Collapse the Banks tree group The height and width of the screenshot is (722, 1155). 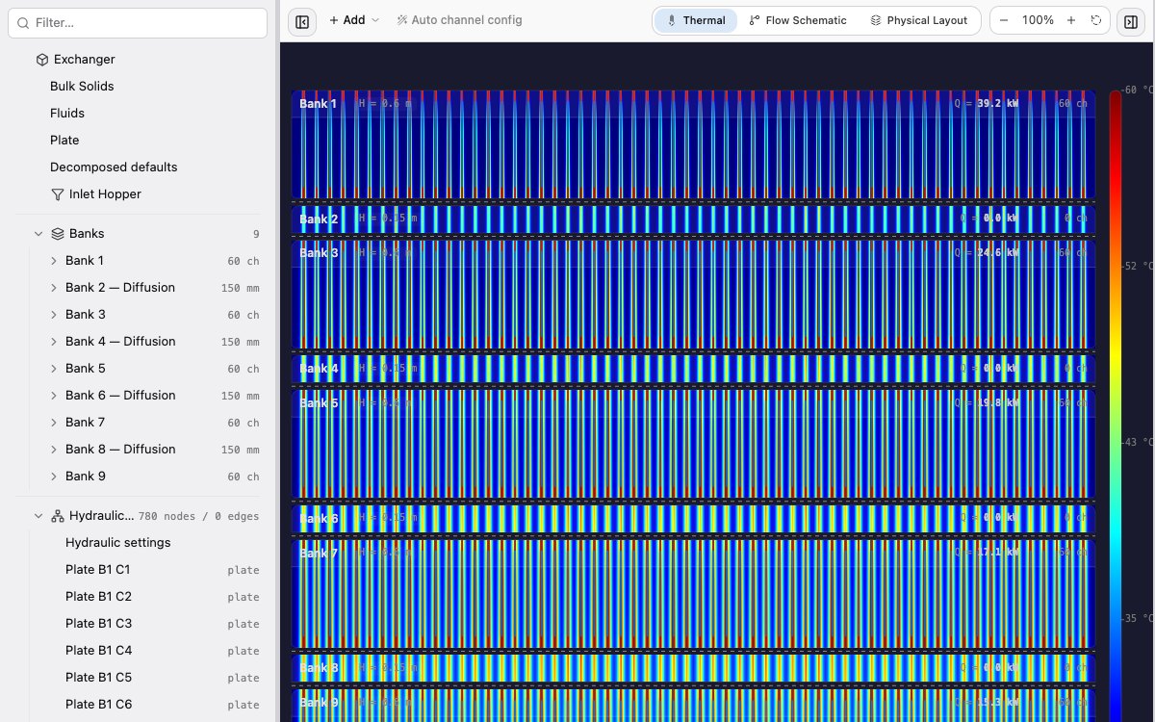tap(38, 234)
